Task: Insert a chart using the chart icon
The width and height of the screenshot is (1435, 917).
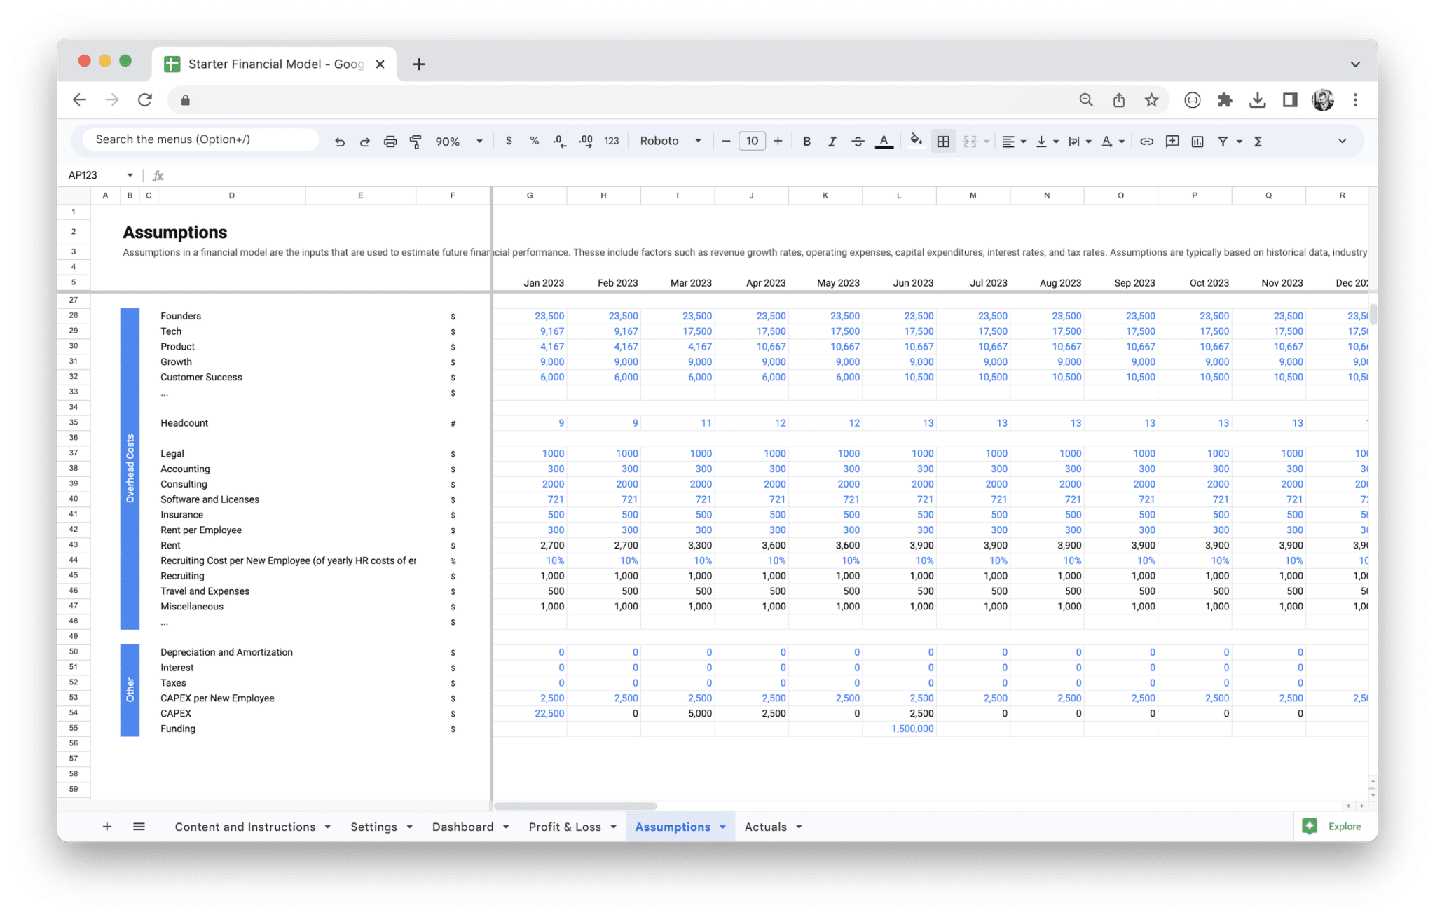Action: pos(1197,141)
